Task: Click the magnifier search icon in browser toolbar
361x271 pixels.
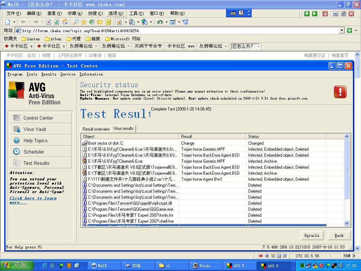Action: 76,22
